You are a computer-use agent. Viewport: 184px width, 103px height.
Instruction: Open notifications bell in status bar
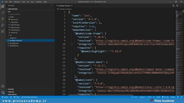[x=181, y=97]
